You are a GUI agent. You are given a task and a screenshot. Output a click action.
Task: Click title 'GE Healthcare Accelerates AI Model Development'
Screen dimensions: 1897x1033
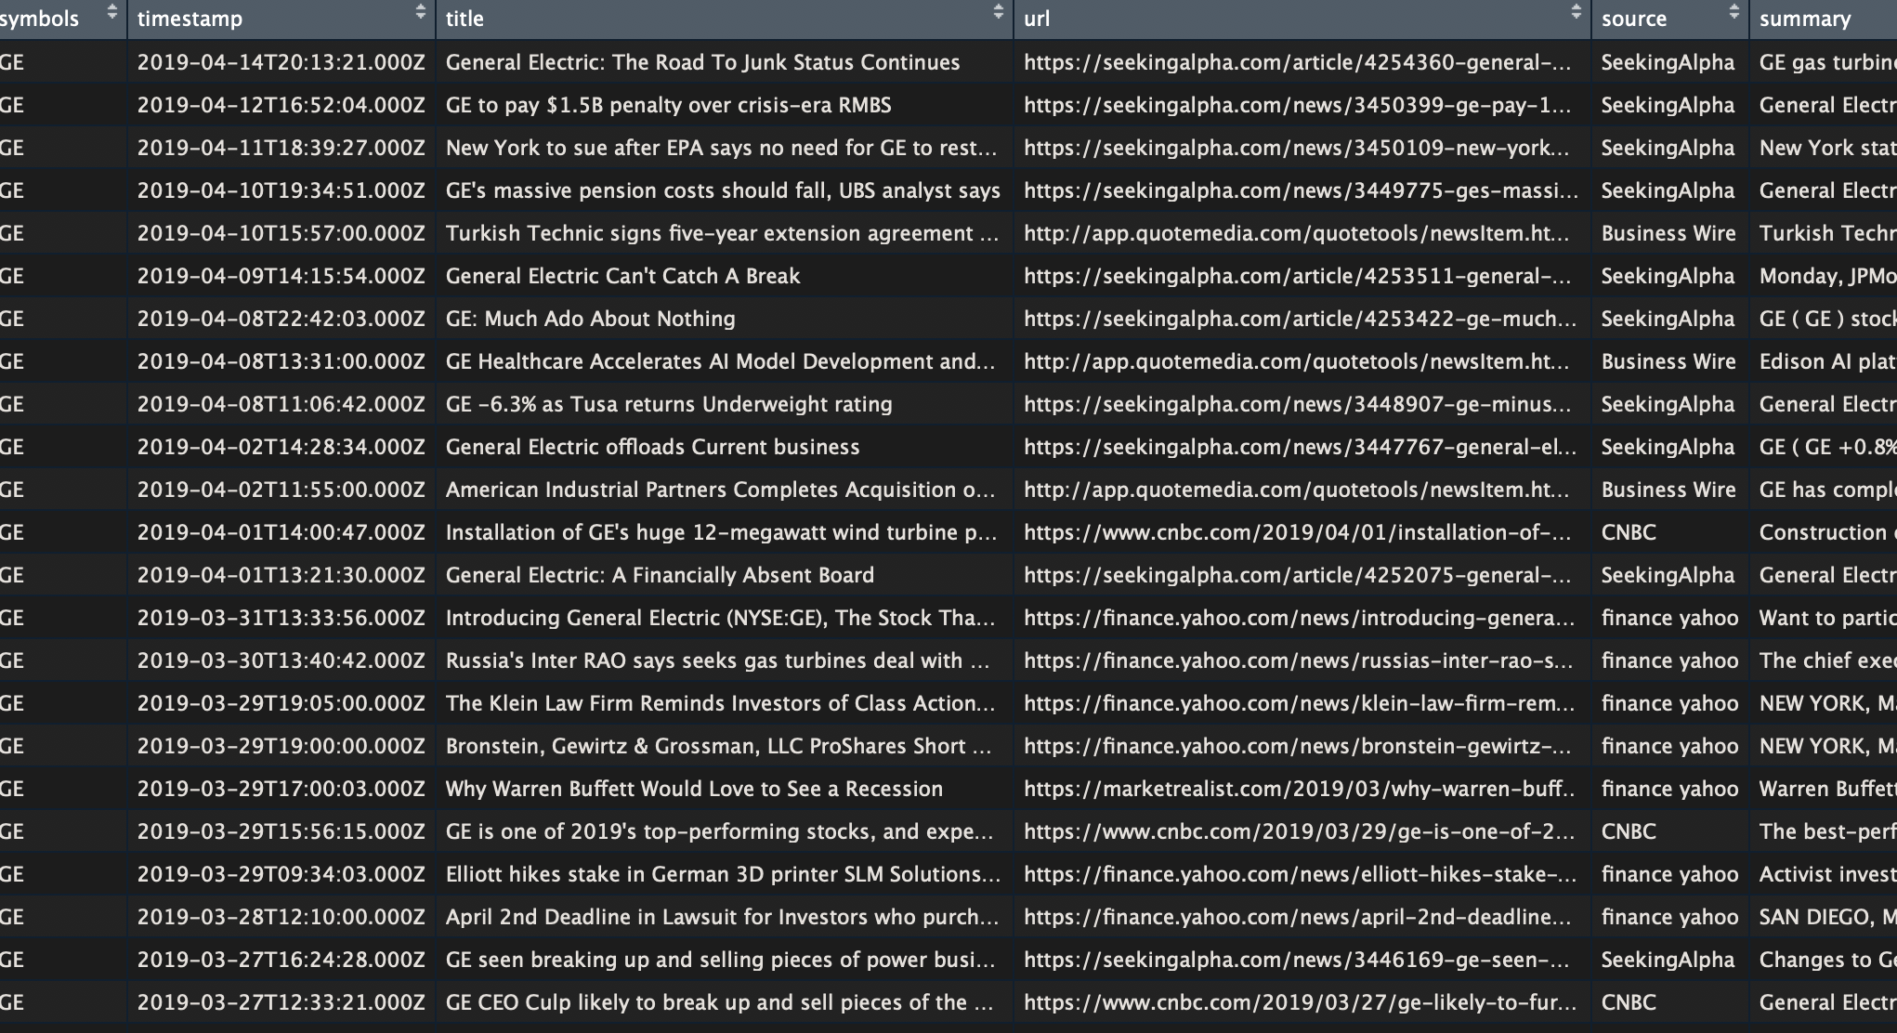pos(720,361)
